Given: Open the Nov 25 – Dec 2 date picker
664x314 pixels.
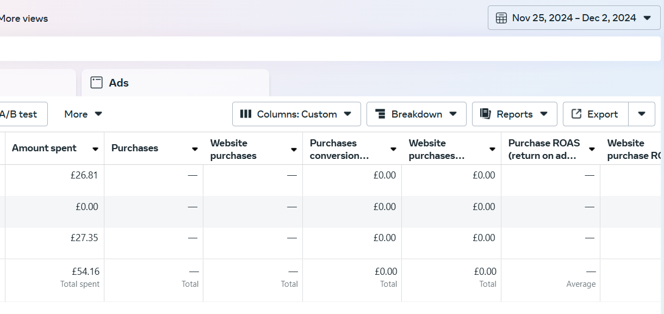Looking at the screenshot, I should (x=574, y=18).
